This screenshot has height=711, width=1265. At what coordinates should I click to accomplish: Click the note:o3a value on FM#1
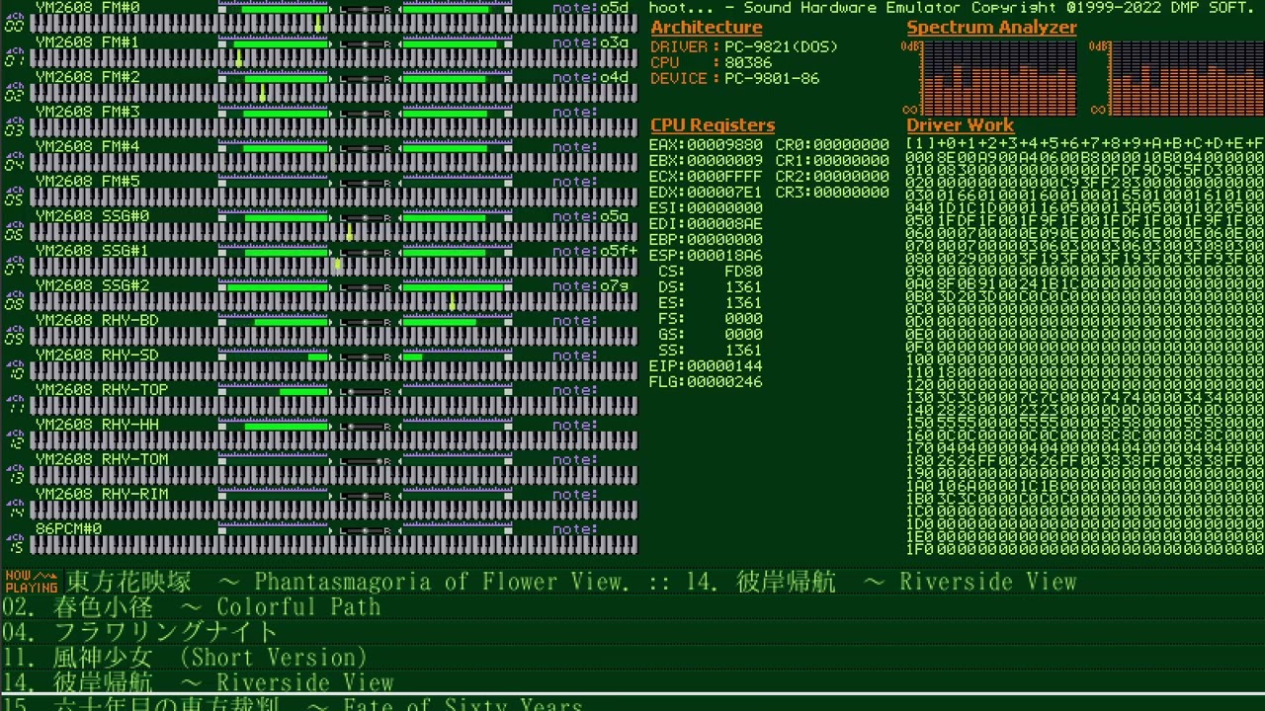[x=591, y=43]
